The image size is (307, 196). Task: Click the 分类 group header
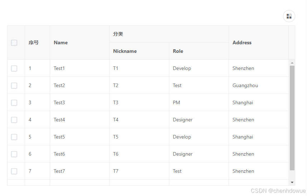[169, 34]
